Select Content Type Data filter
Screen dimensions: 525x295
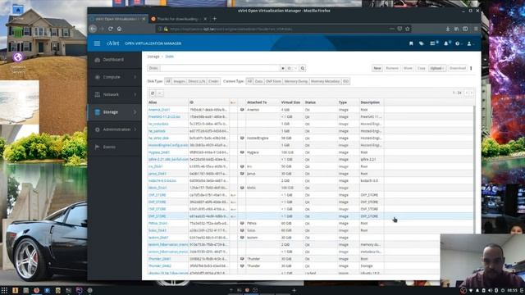point(258,81)
